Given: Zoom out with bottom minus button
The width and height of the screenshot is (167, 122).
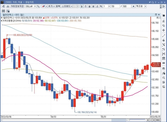Looking at the screenshot, I should (x=151, y=120).
